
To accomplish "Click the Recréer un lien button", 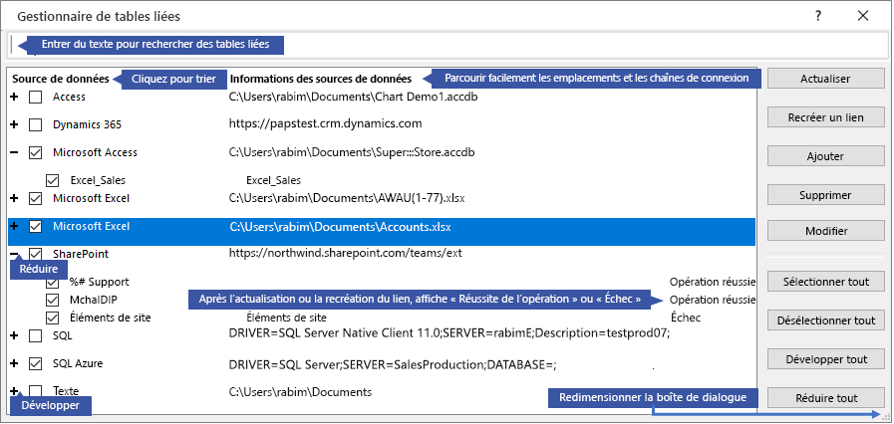I will point(825,117).
